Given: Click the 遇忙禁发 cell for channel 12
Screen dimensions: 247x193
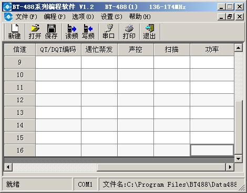Looking at the screenshot, I should point(99,100).
